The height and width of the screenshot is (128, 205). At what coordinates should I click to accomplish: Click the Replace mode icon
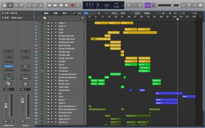coord(129,5)
